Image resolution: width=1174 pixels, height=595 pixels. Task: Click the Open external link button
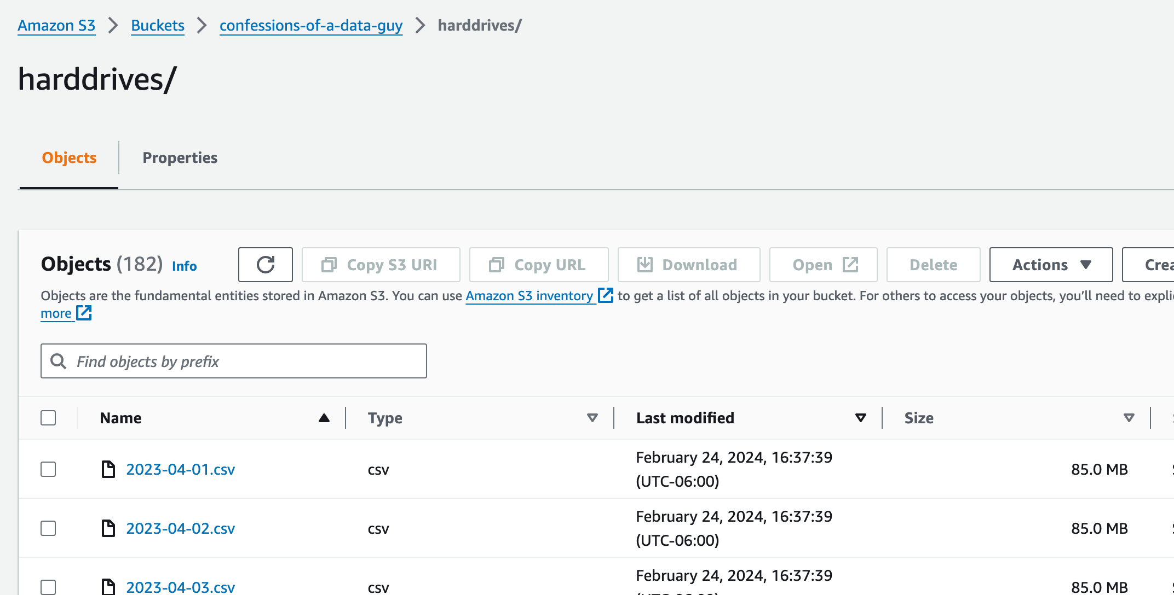coord(823,265)
